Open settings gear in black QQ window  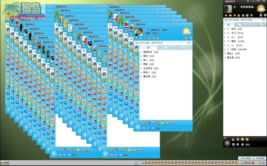pos(233,145)
